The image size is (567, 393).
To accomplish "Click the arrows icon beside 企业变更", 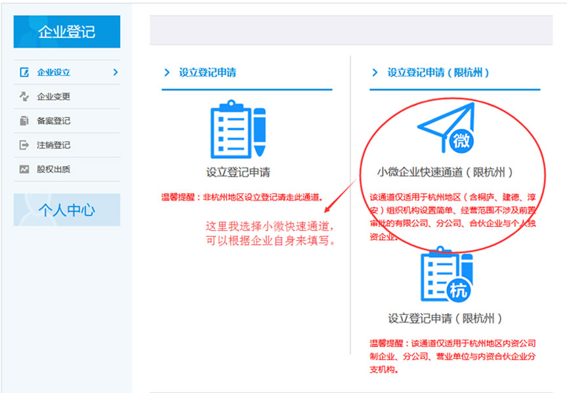I will coord(26,96).
